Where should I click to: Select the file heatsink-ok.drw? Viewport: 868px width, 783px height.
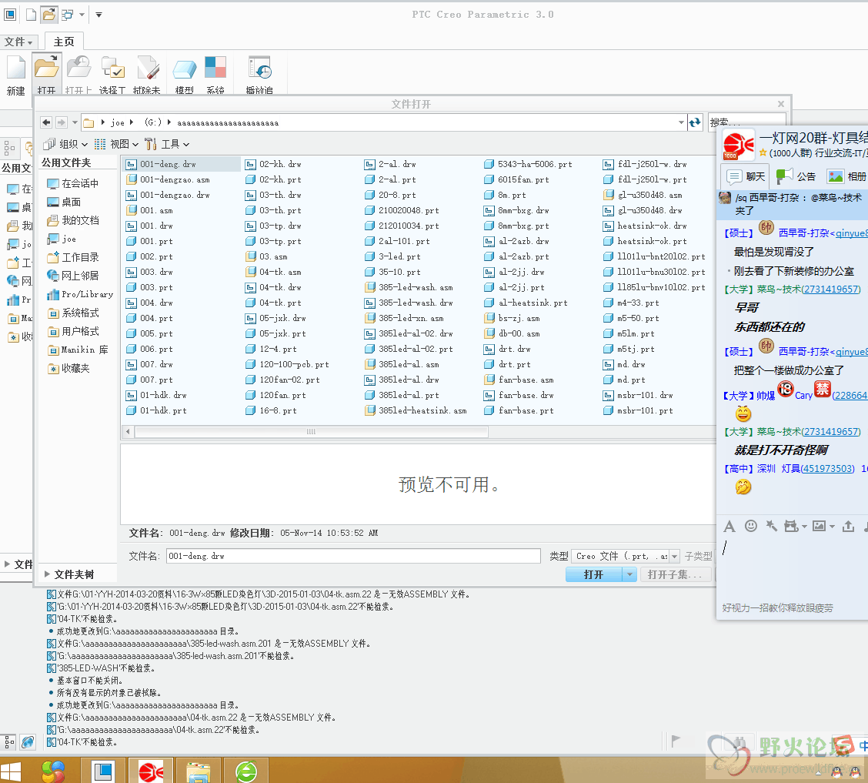pos(646,226)
